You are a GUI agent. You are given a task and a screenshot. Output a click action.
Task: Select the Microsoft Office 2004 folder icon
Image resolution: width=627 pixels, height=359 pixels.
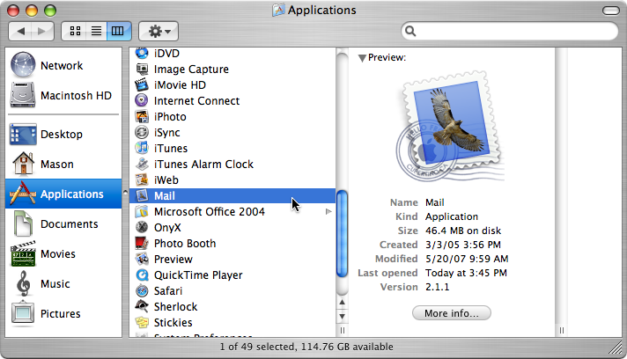click(x=142, y=212)
